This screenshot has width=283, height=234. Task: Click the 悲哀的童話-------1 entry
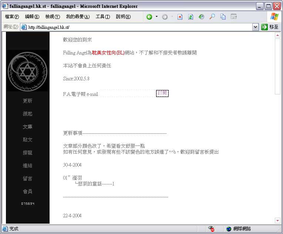click(96, 184)
